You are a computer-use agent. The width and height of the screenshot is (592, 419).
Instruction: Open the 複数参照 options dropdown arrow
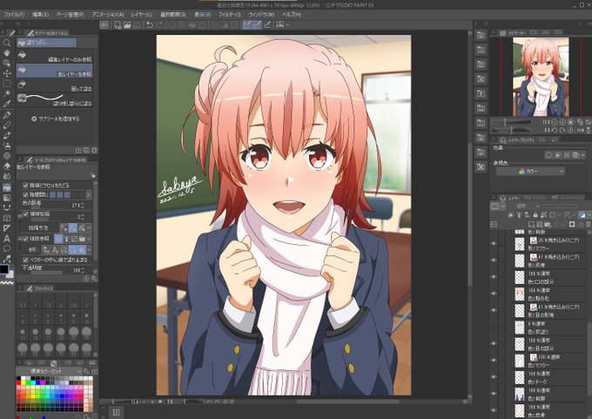89,239
